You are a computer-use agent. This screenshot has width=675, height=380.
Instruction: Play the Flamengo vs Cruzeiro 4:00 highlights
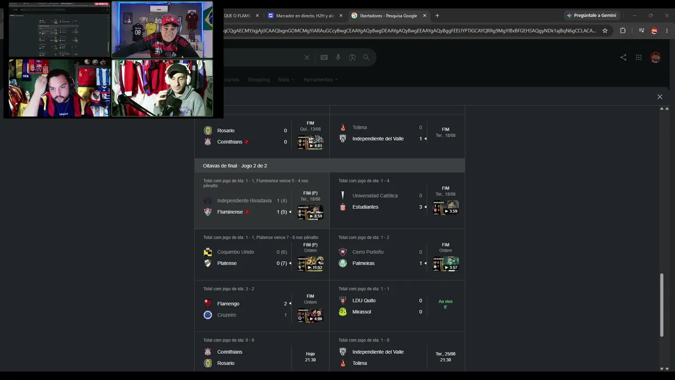(x=310, y=315)
